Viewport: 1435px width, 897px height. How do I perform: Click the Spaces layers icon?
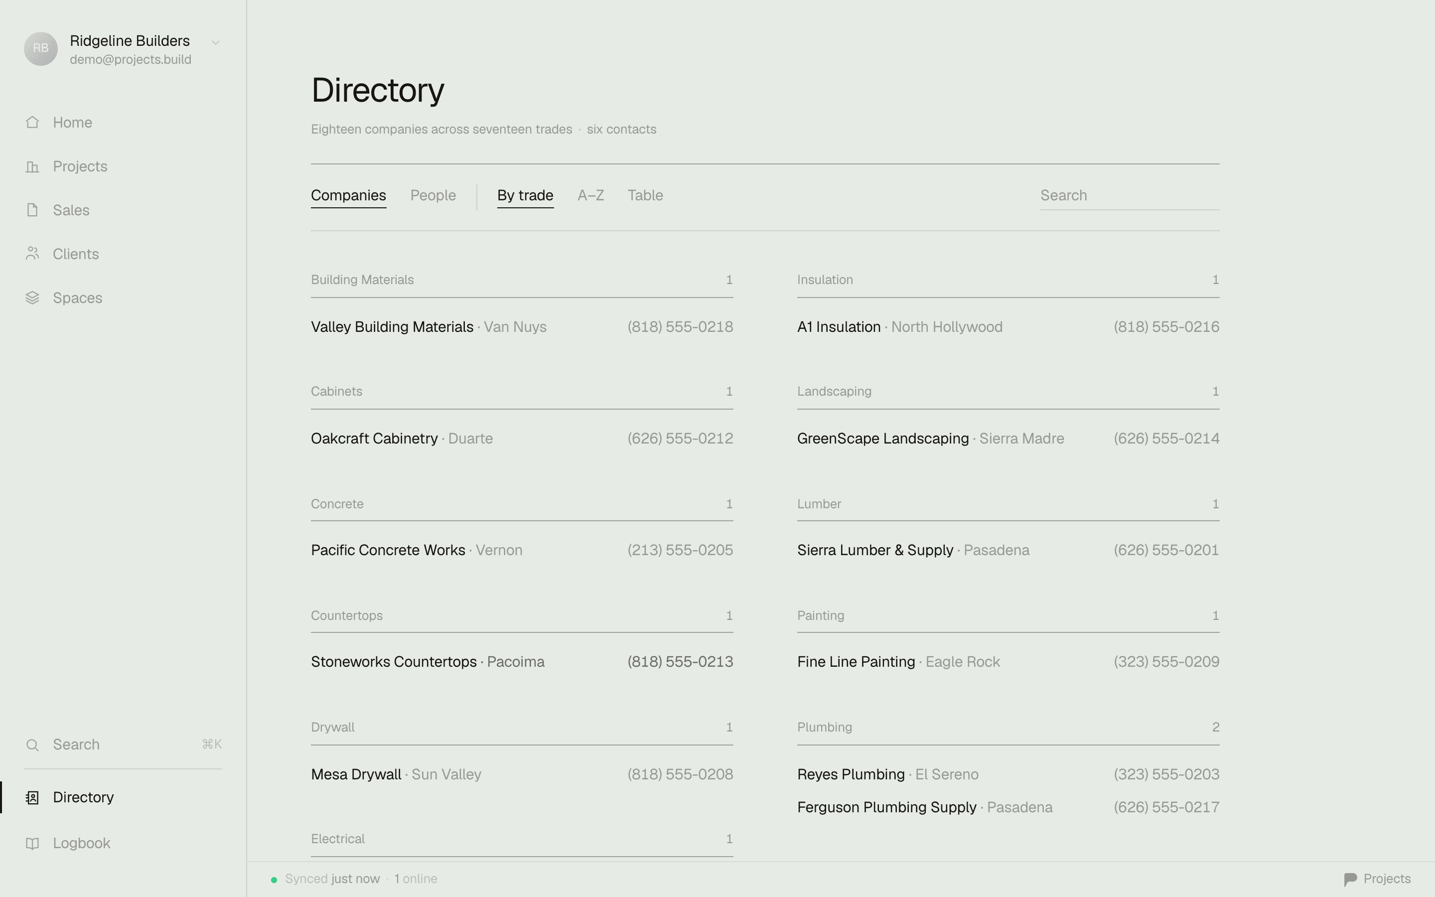point(32,298)
